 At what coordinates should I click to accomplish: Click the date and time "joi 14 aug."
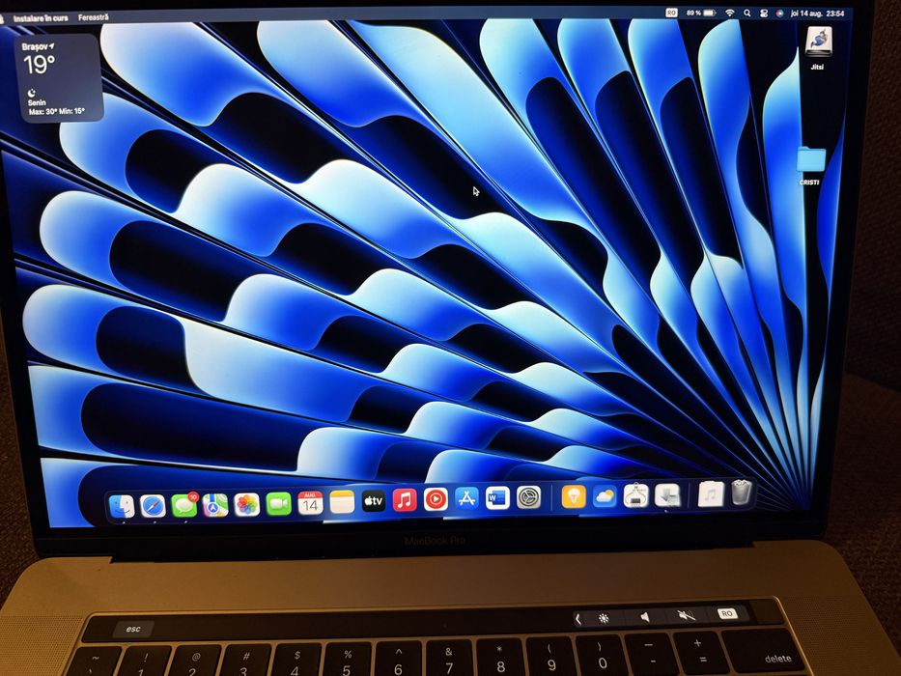(818, 14)
